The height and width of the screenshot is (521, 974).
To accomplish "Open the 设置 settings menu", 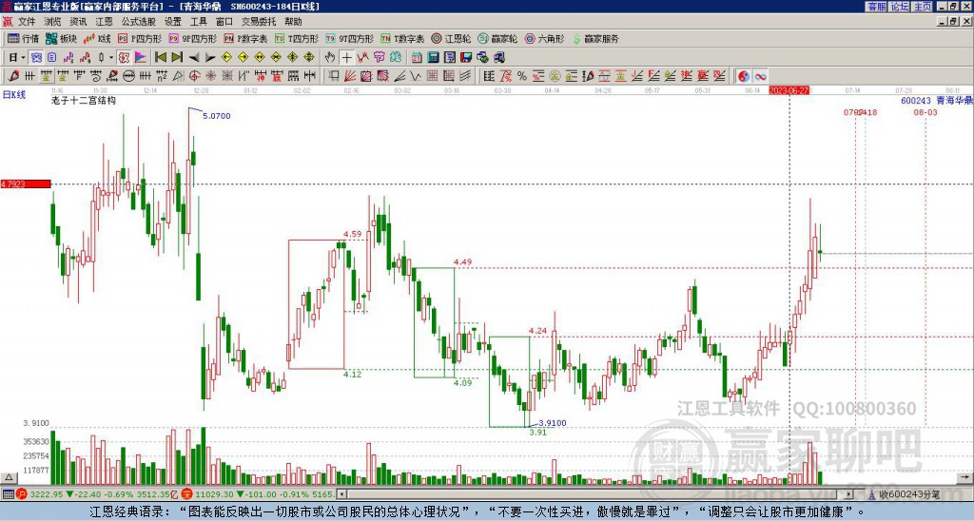I will [x=173, y=22].
